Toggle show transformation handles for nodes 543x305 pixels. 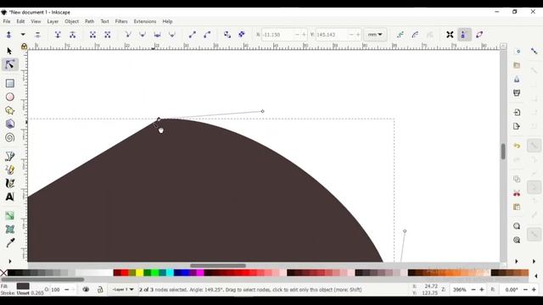450,35
